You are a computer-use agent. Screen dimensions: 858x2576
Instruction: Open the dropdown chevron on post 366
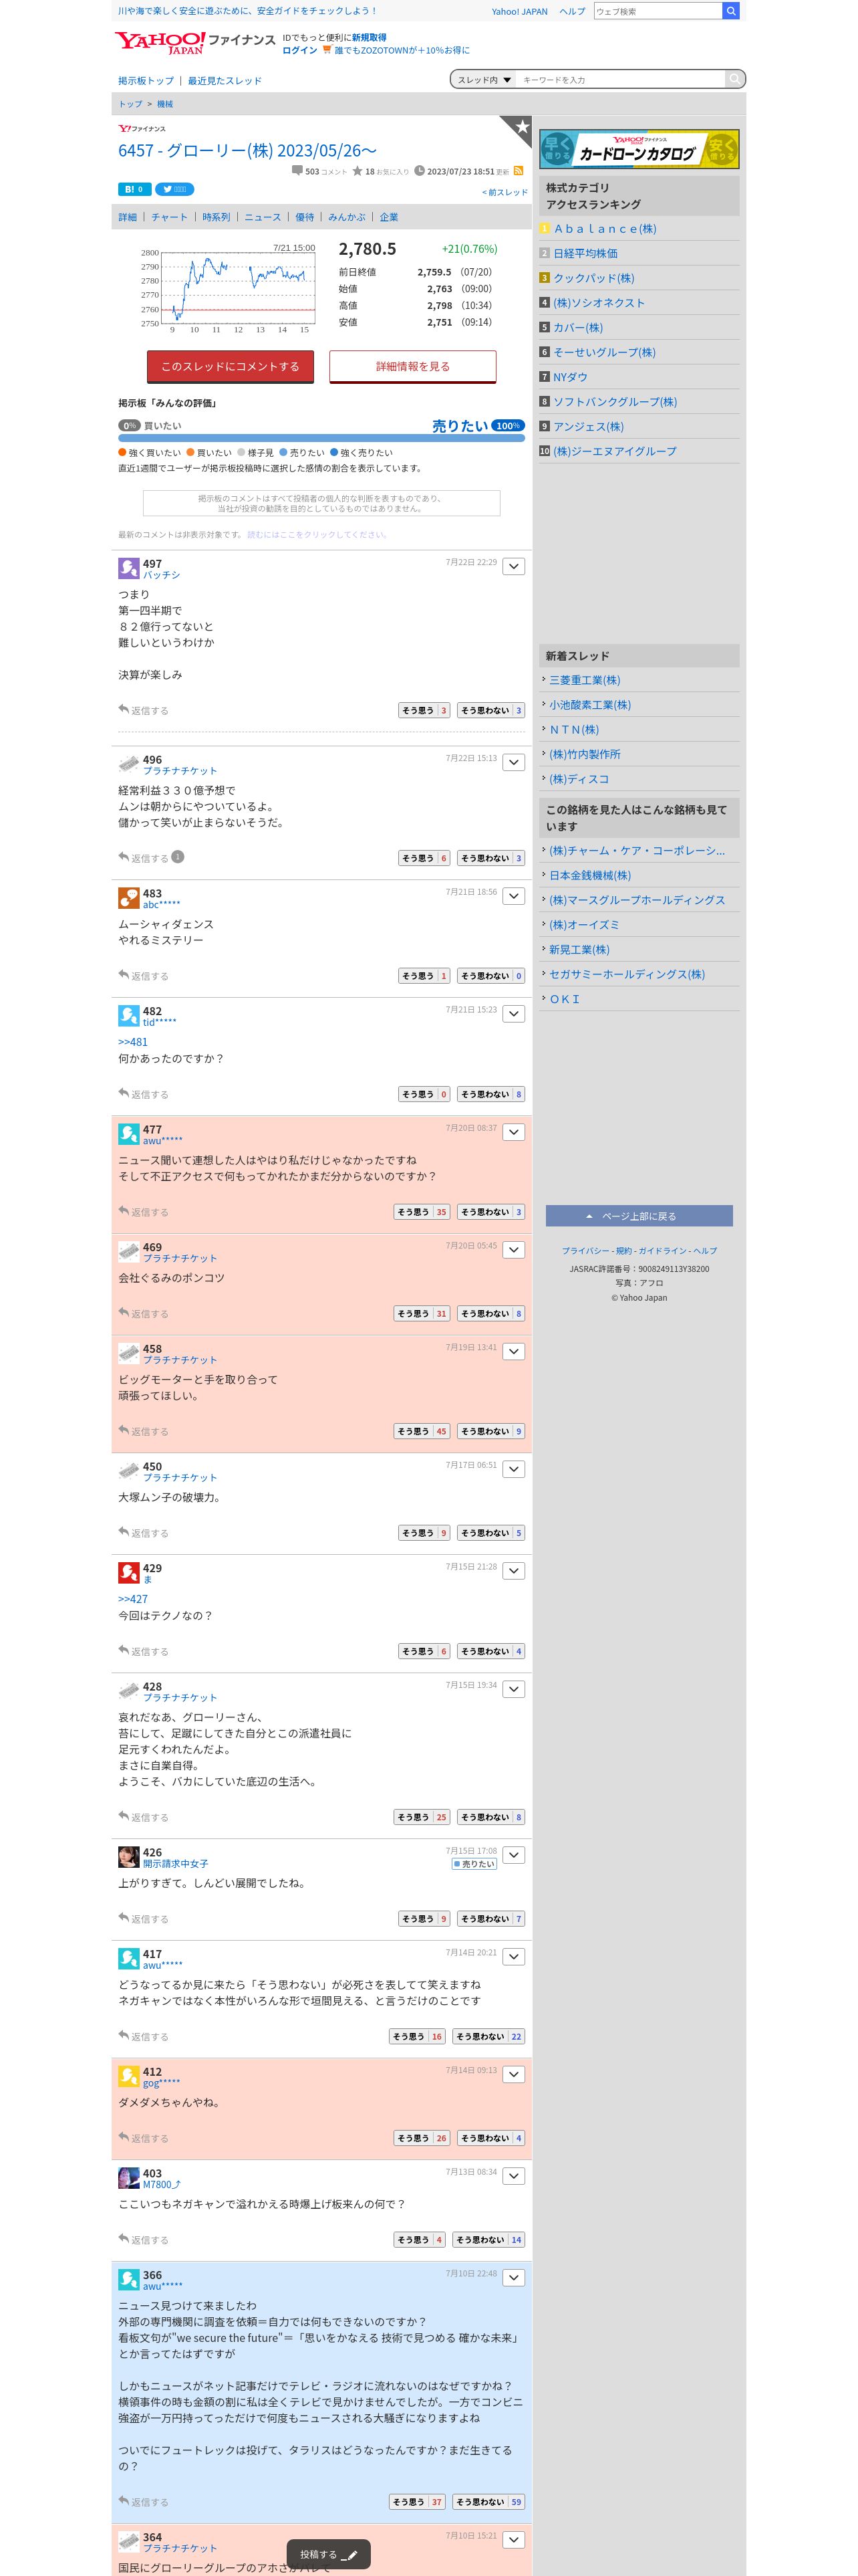(513, 2278)
